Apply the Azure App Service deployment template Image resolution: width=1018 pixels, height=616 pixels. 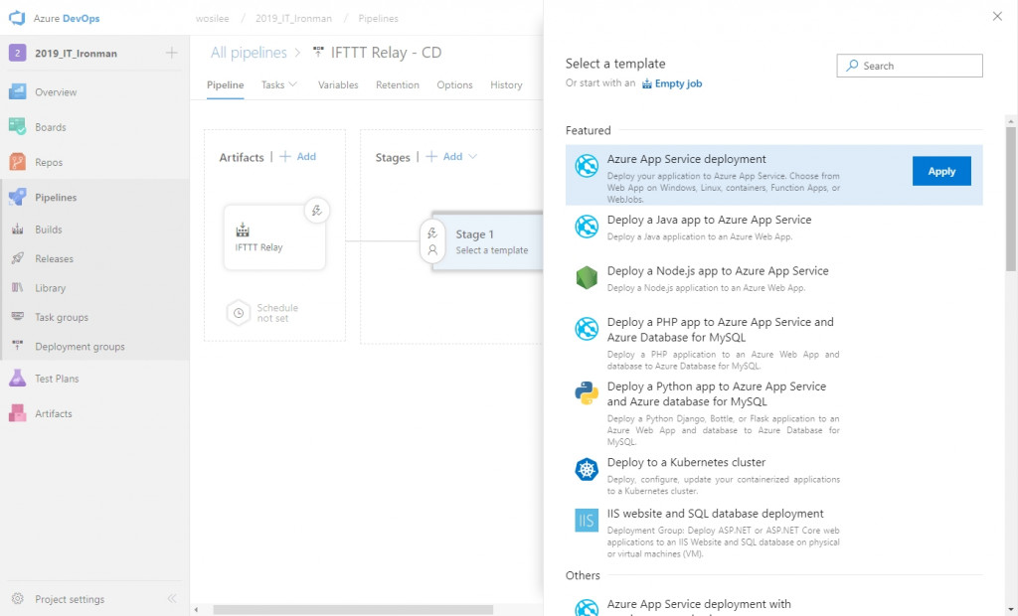(941, 171)
